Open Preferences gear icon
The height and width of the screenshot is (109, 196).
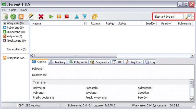(x=95, y=17)
